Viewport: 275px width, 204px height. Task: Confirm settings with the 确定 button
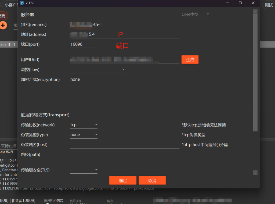click(123, 180)
